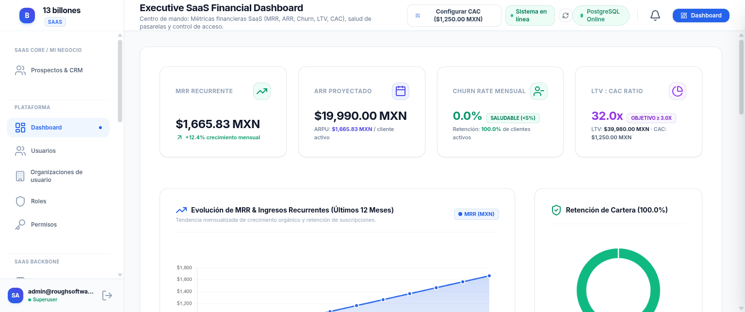Click the sidebar scroll down arrow
Viewport: 745px width, 312px height.
[x=120, y=275]
